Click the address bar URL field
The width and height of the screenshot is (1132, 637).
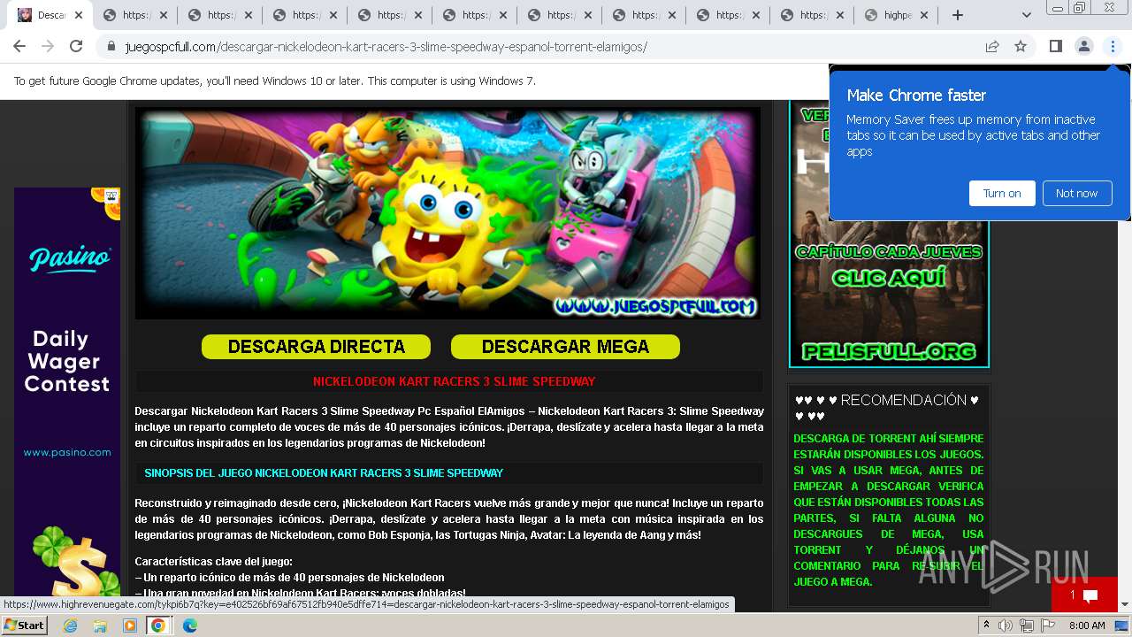tap(548, 47)
